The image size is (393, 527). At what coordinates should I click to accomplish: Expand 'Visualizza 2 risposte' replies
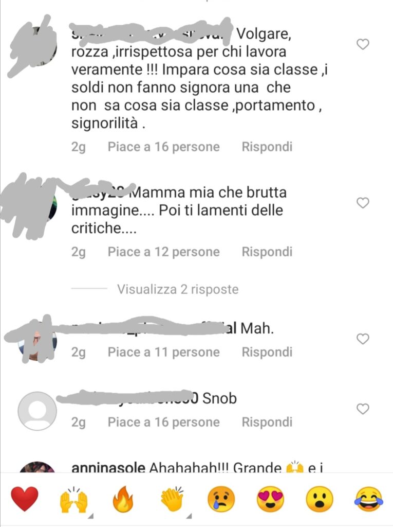pos(178,289)
